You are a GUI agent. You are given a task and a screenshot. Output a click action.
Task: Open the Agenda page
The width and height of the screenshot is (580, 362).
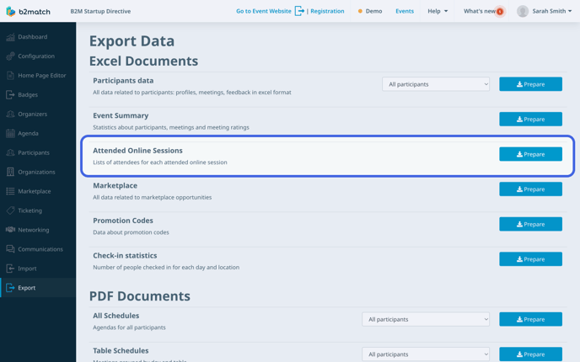pos(38,133)
